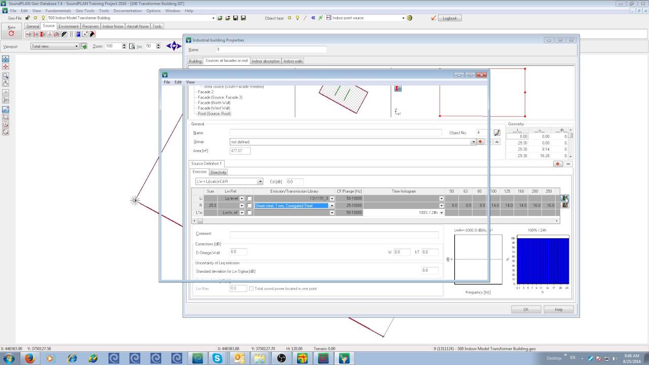Click the New refresh button
This screenshot has height=365, width=649.
point(12,31)
